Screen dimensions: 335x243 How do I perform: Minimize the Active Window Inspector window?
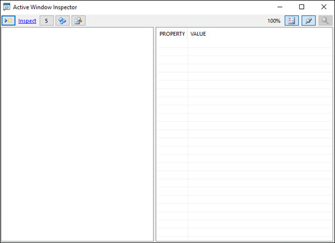[x=280, y=7]
